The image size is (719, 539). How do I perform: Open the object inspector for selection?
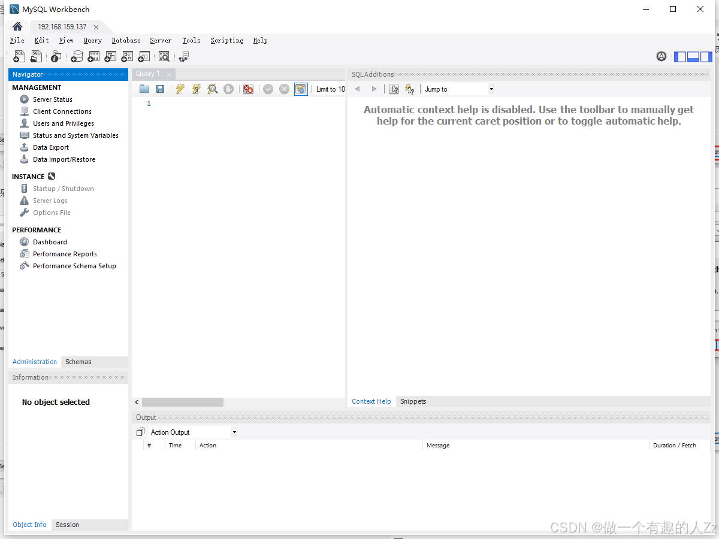click(56, 56)
